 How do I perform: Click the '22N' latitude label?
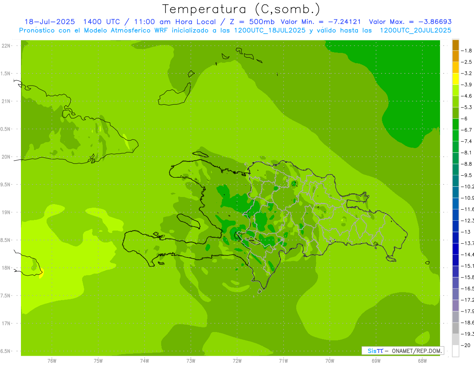pyautogui.click(x=6, y=46)
